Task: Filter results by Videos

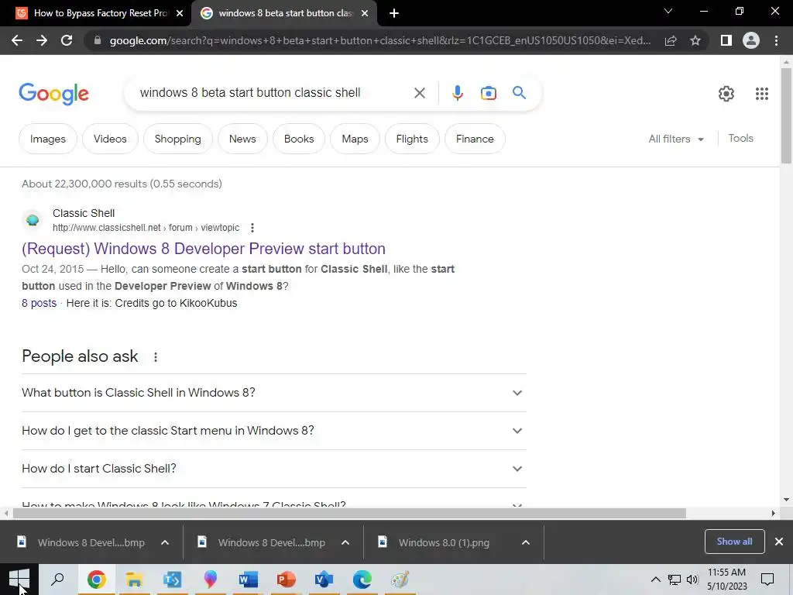Action: (110, 139)
